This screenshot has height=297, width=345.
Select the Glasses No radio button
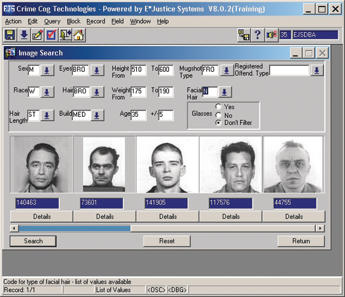pos(218,115)
